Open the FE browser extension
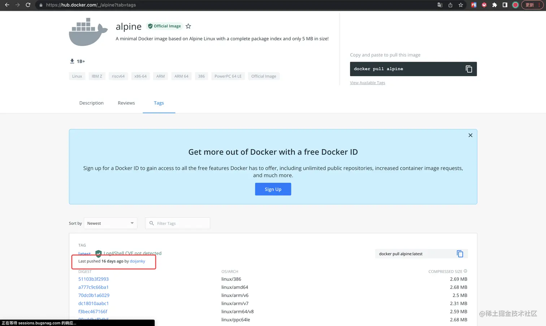This screenshot has height=326, width=546. (474, 5)
